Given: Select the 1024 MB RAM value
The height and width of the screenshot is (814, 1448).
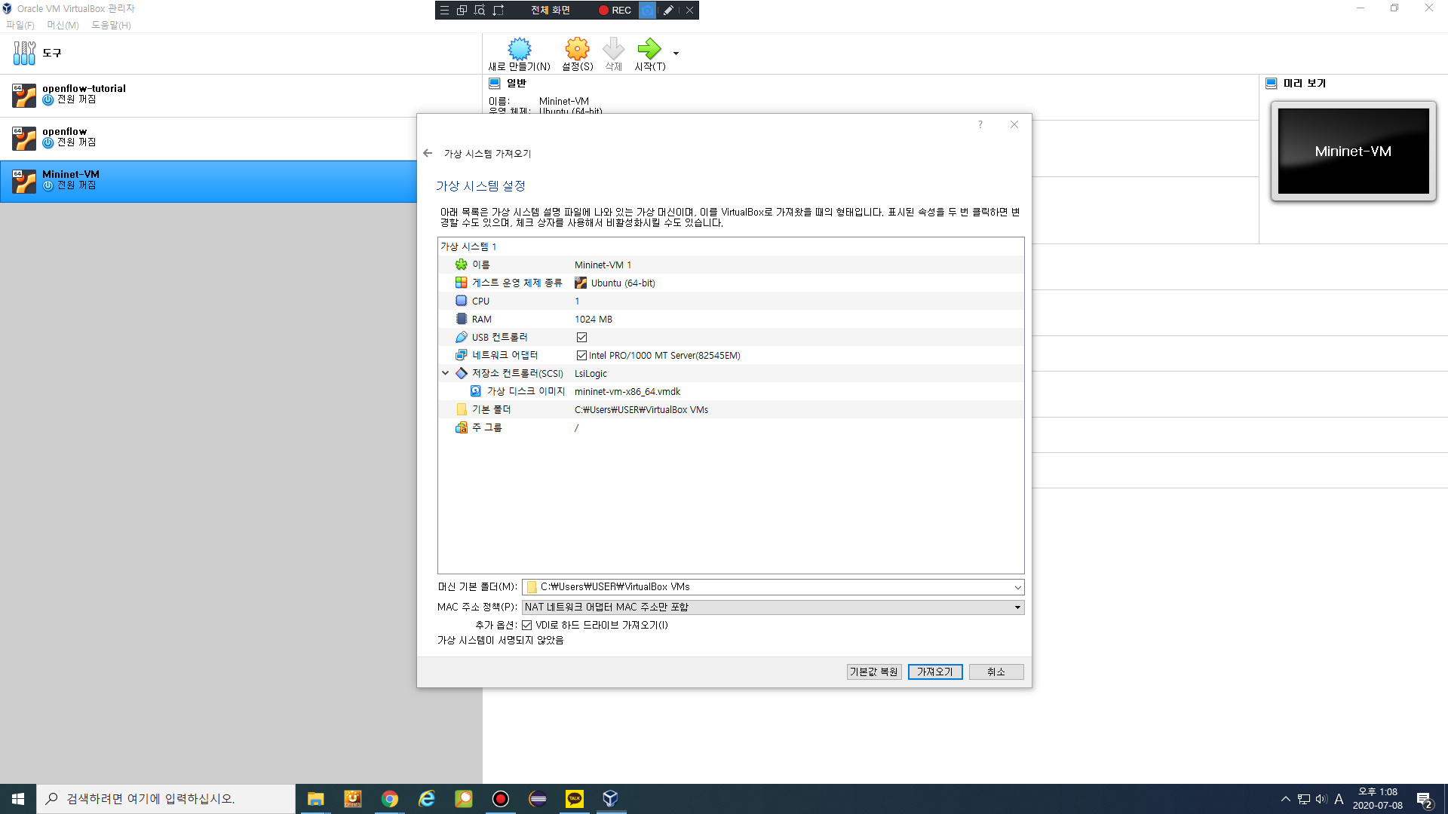Looking at the screenshot, I should point(594,320).
